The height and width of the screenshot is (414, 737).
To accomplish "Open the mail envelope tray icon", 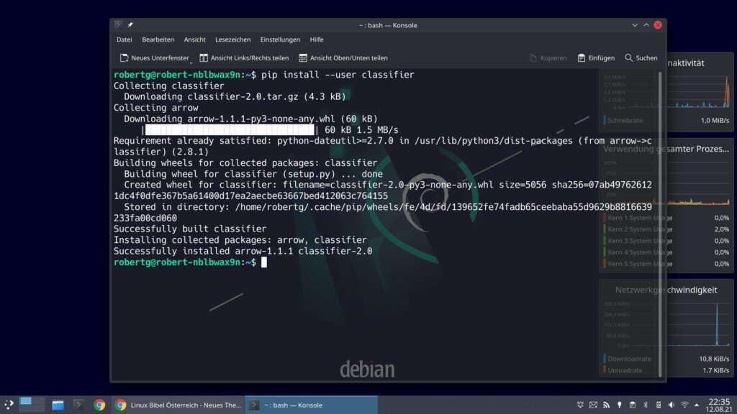I will [x=594, y=405].
